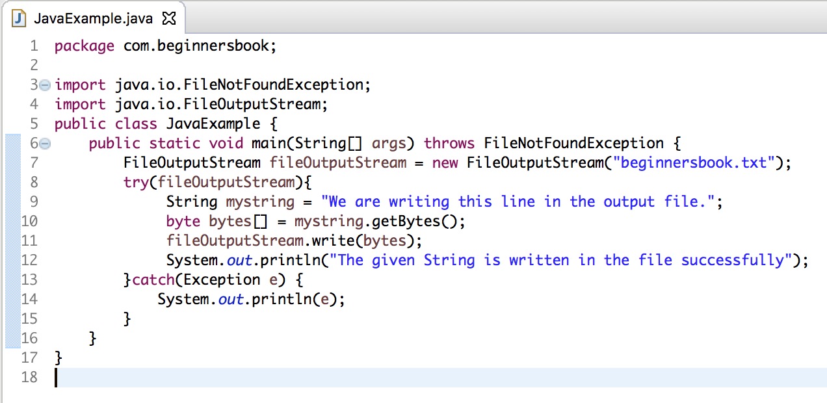
Task: Collapse the main method fold on line 6
Action: coord(44,144)
